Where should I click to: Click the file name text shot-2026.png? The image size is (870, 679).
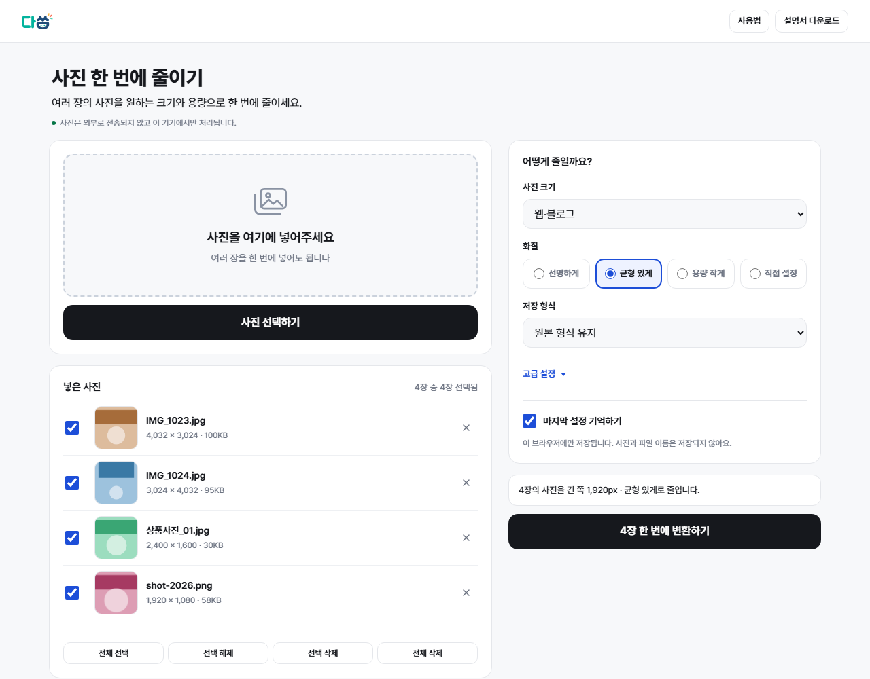[179, 586]
